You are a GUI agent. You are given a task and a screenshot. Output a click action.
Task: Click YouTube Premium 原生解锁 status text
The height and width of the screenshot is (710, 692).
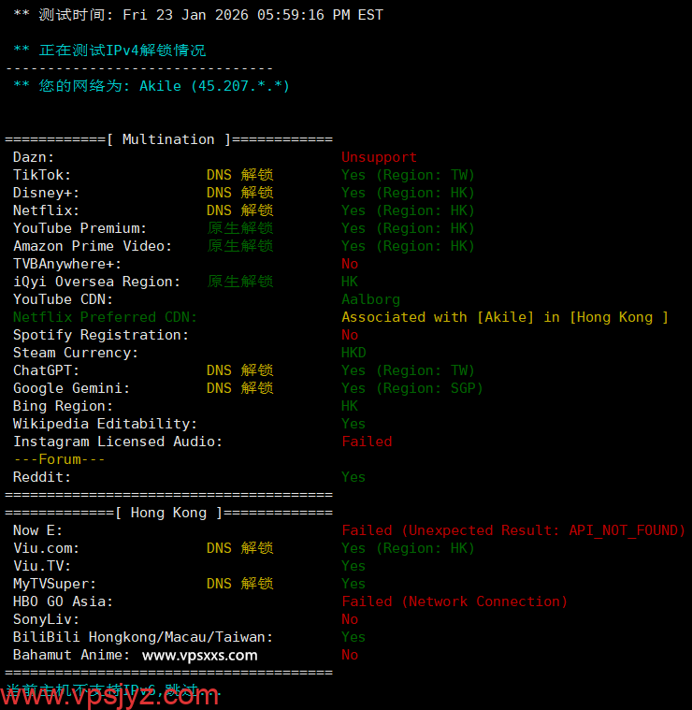click(239, 228)
